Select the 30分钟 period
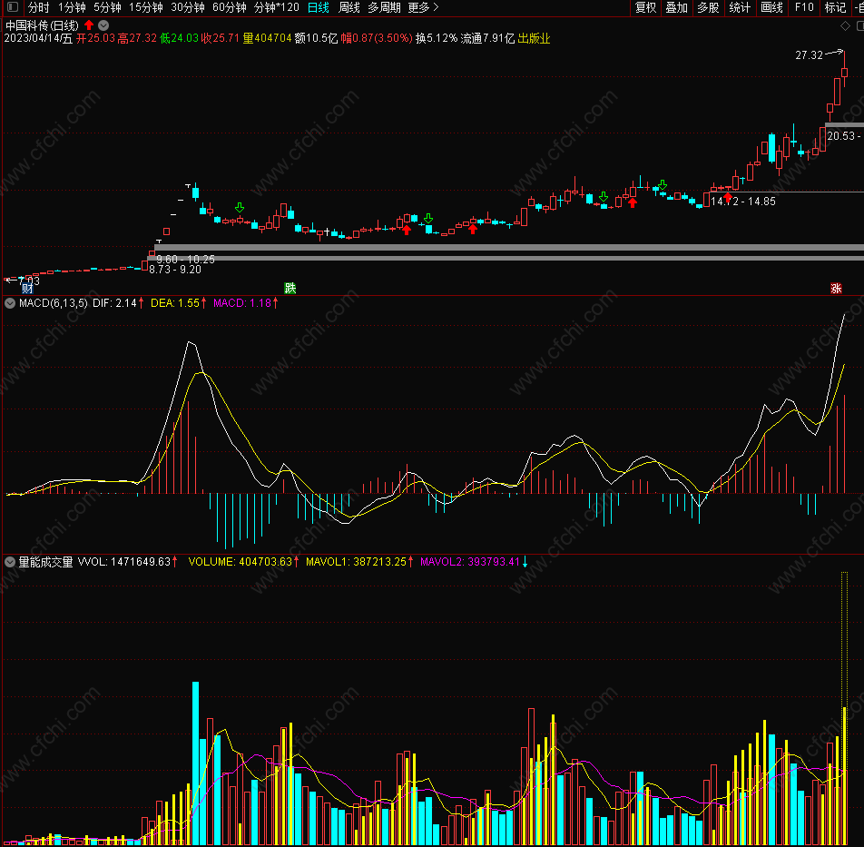864x847 pixels. click(188, 7)
